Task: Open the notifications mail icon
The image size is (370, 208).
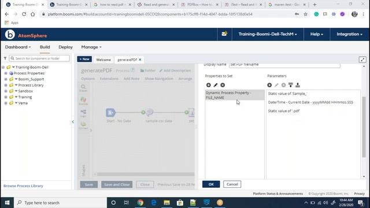Action: point(224,34)
